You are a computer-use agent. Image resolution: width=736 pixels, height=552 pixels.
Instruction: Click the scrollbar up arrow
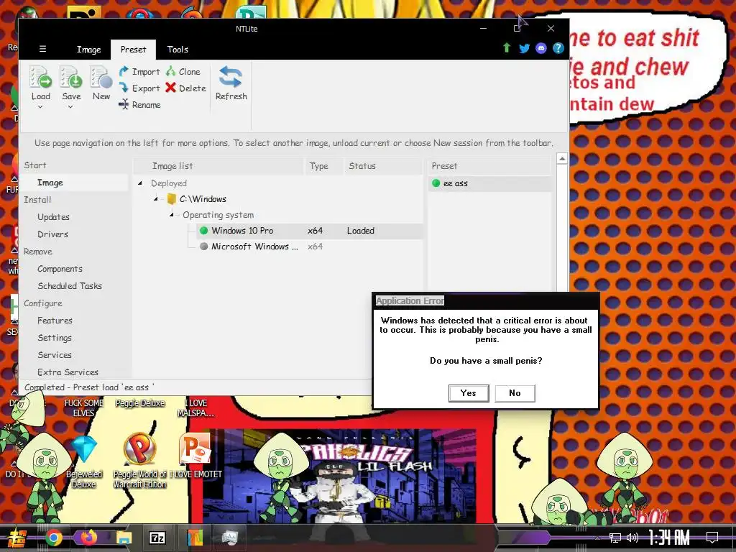pos(562,159)
